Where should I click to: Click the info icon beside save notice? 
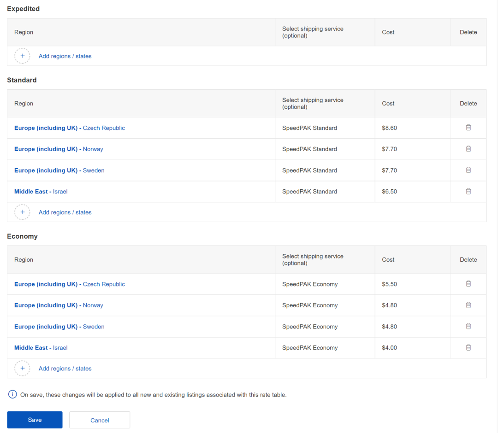[12, 395]
